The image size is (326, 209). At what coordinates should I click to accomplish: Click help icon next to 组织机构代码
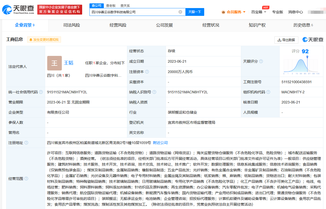[268, 92]
